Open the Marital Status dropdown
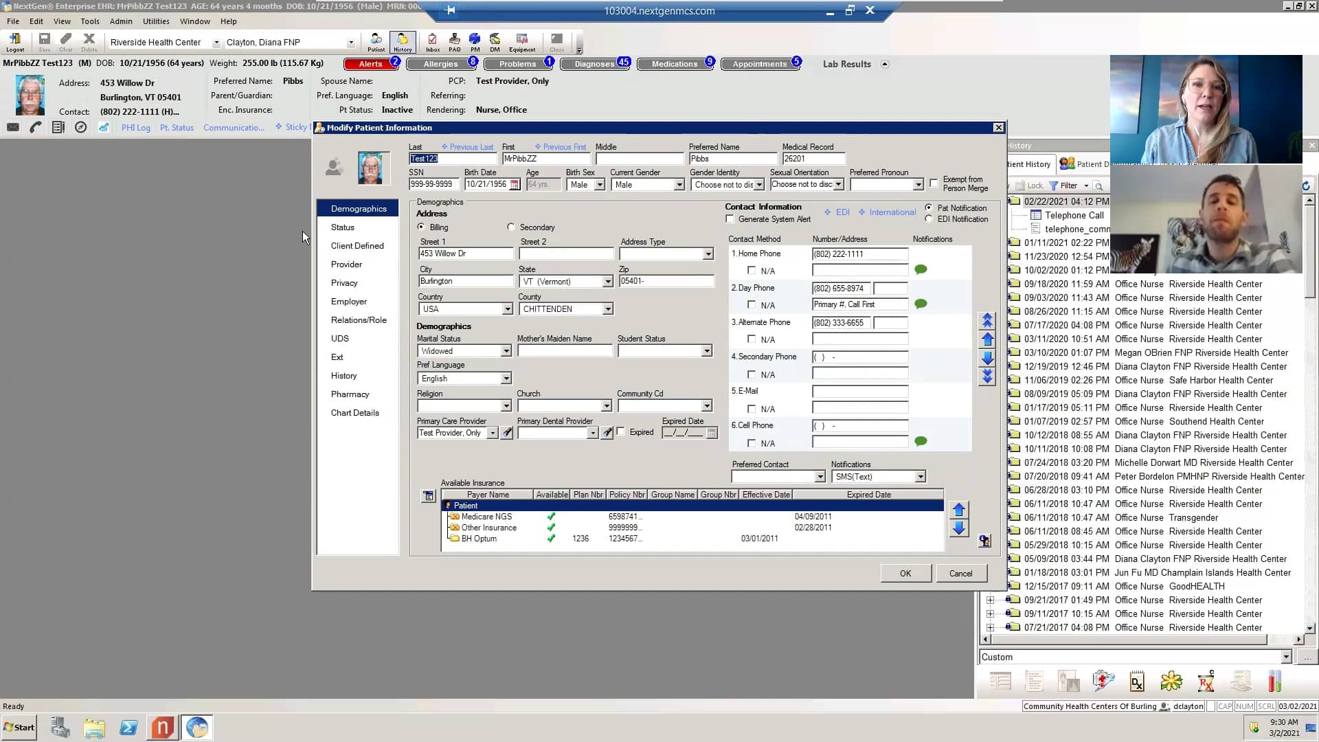Screen dimensions: 1319x742 point(506,351)
